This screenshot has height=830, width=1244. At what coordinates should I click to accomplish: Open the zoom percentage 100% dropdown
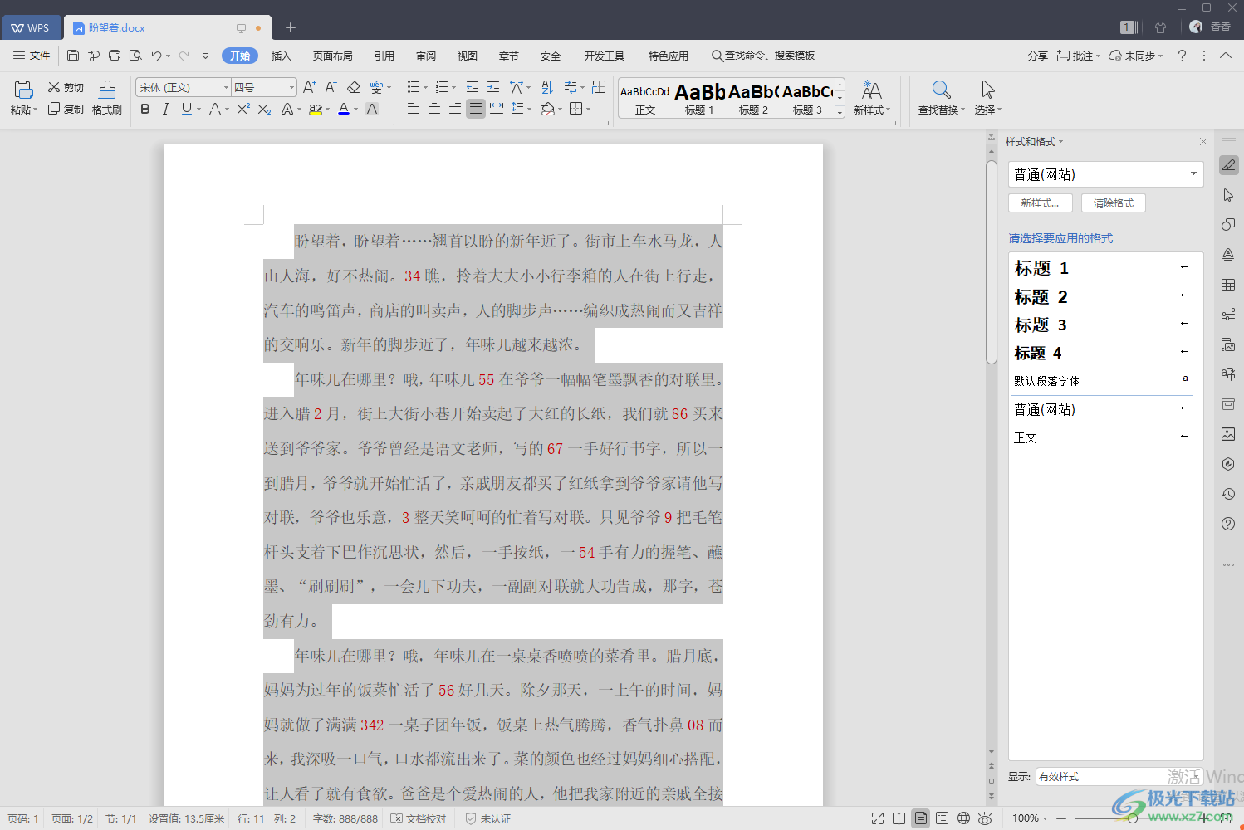[1030, 818]
